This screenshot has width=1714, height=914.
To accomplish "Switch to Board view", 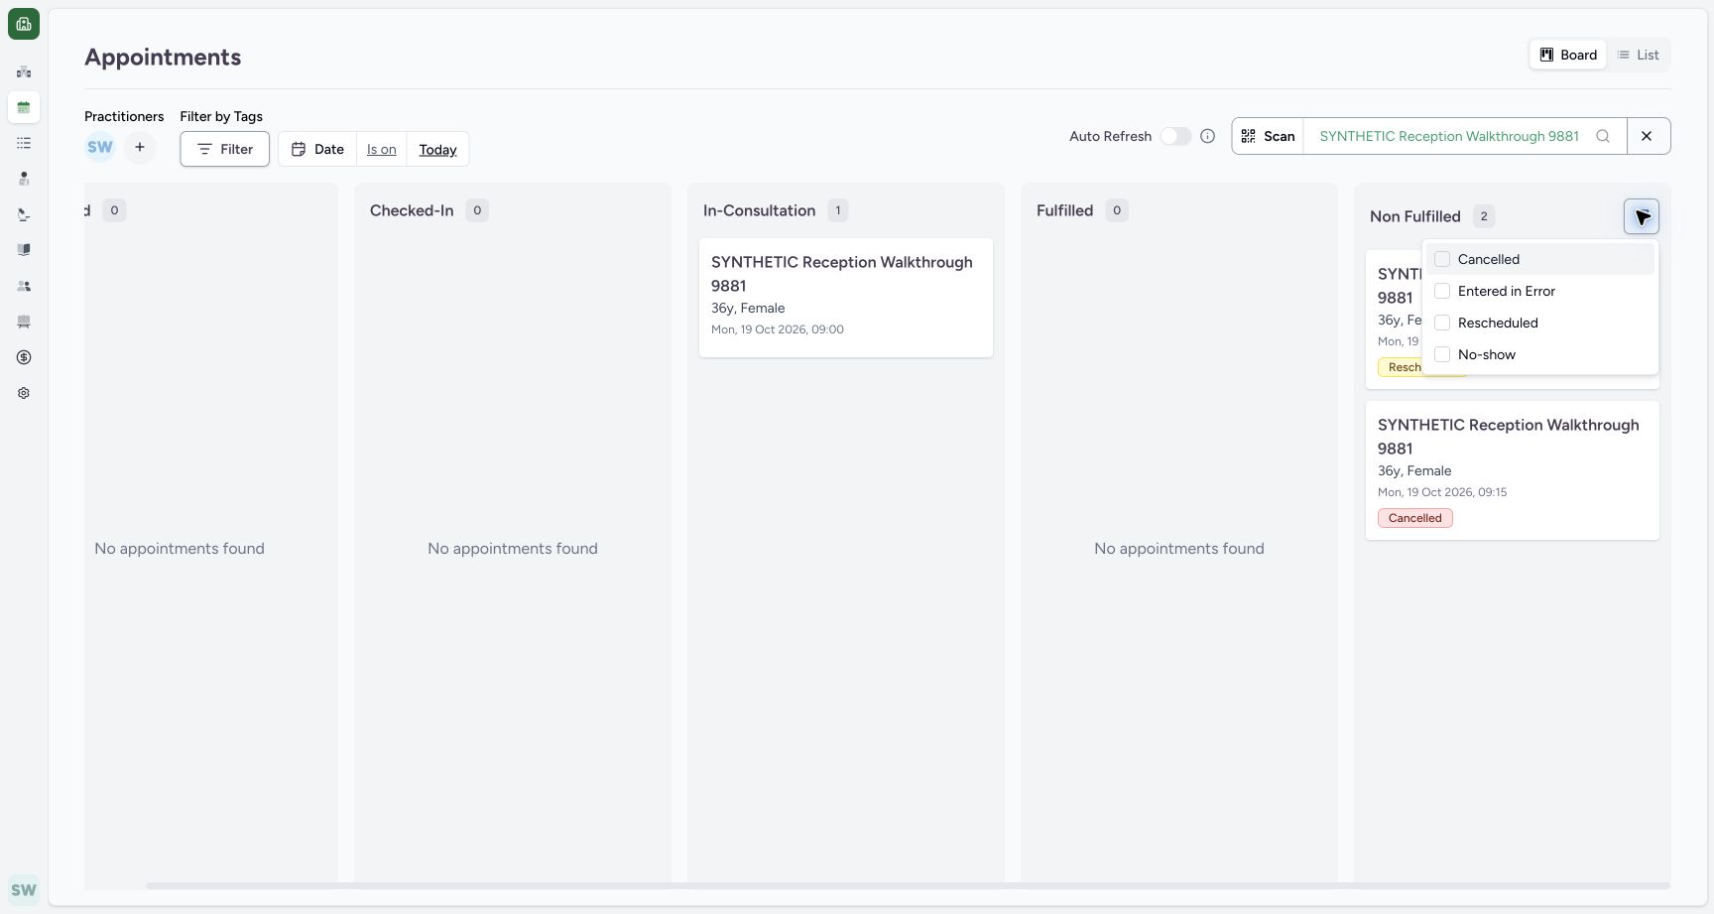I will (1568, 55).
